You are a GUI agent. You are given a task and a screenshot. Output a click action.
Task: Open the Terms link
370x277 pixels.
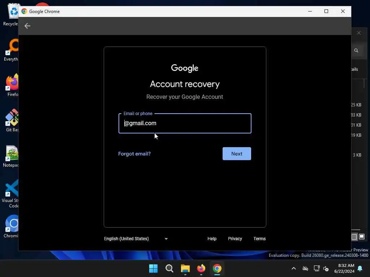coord(259,239)
